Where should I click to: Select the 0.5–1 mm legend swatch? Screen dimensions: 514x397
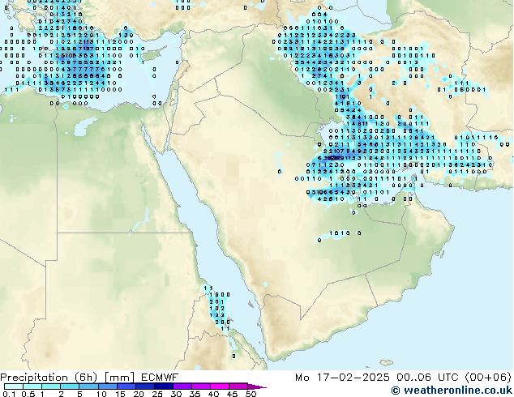tap(32, 386)
